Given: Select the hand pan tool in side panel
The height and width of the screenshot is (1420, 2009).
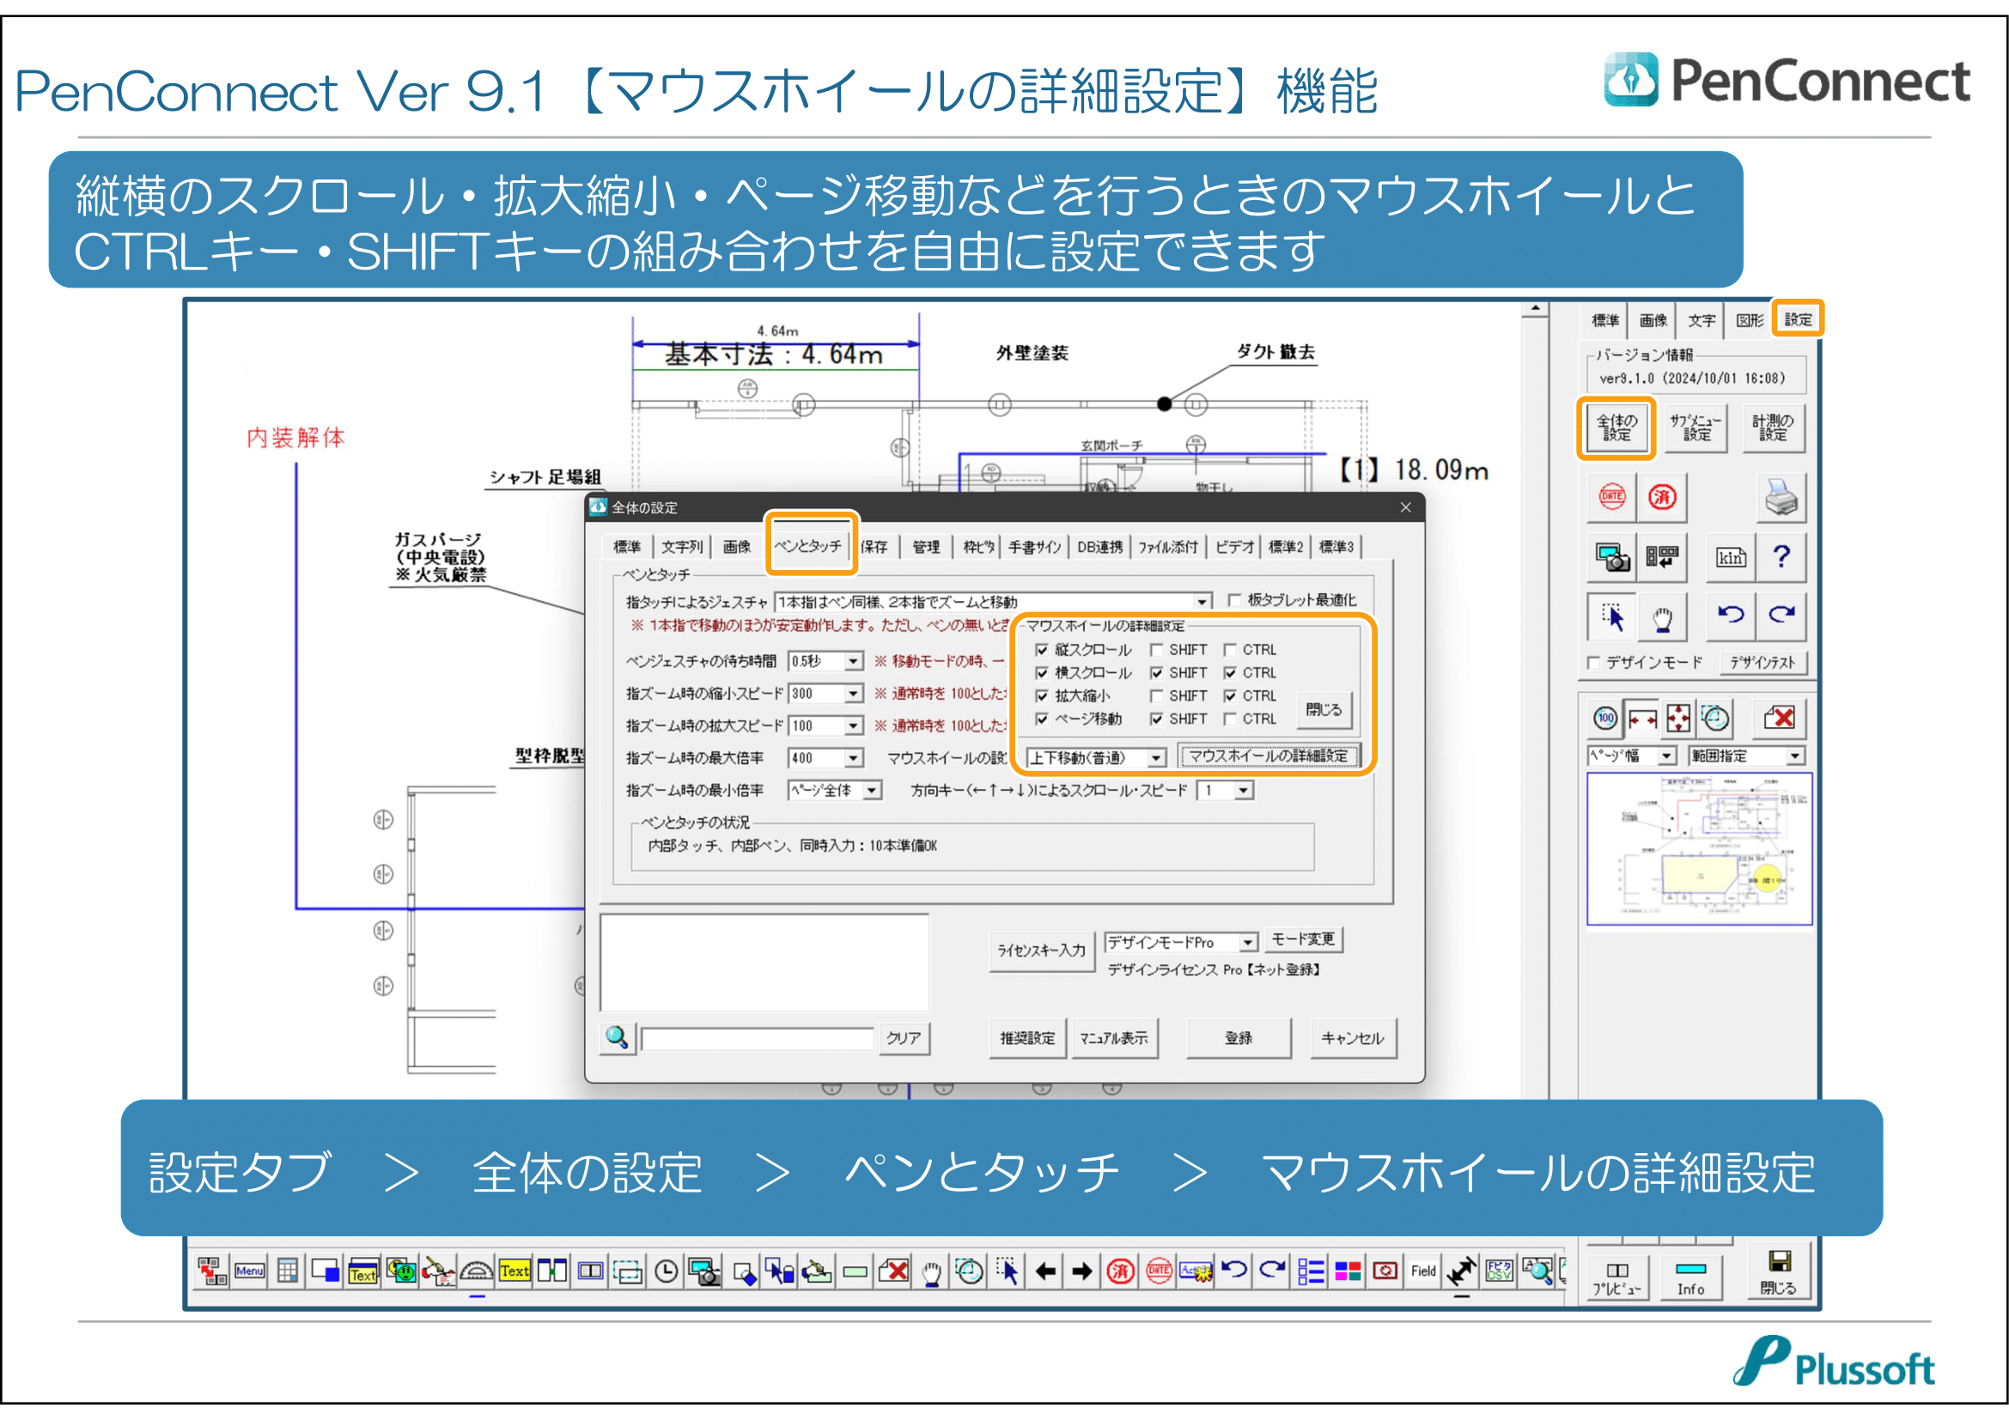Looking at the screenshot, I should coord(1662,619).
